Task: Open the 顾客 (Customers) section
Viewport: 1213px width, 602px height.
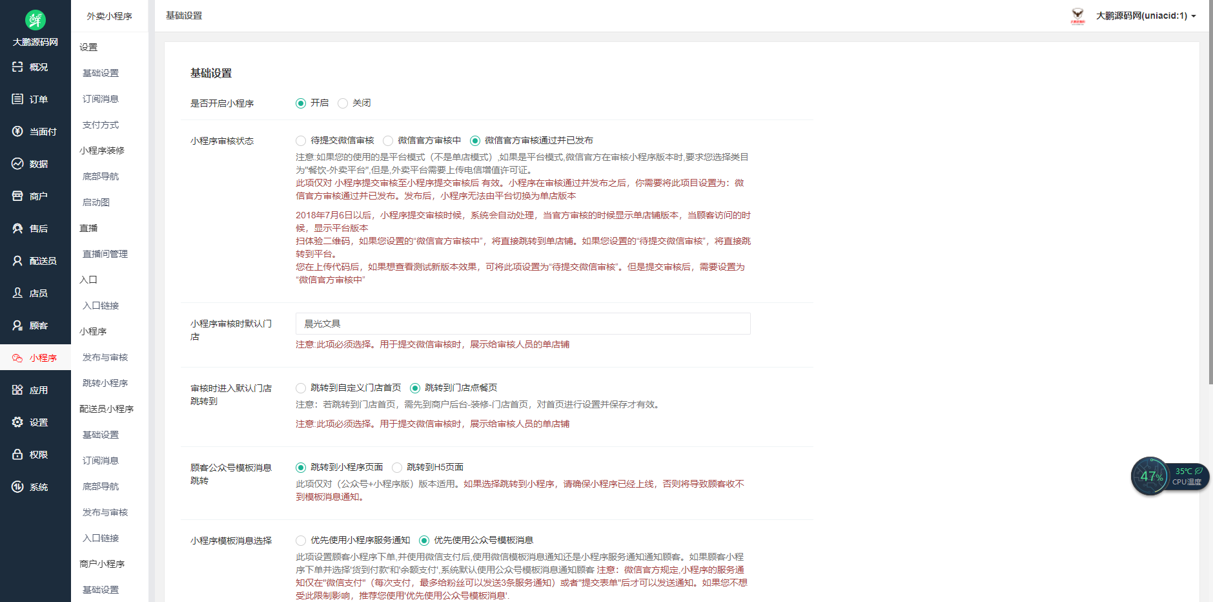Action: pos(36,325)
